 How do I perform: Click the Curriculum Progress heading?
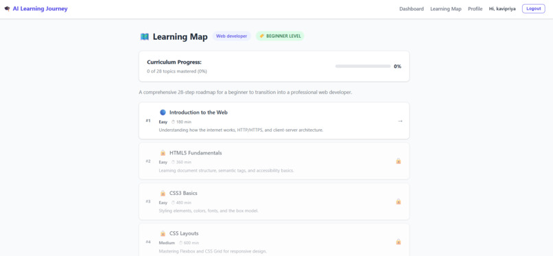click(174, 62)
